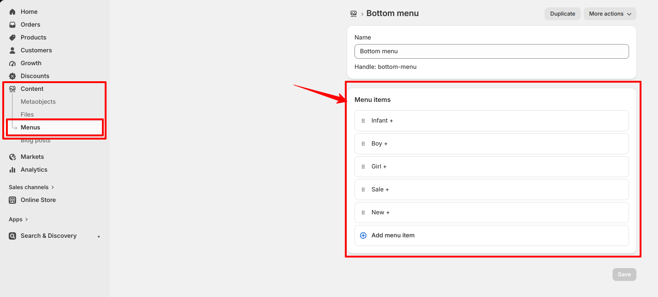658x297 pixels.
Task: Open the Girl + menu item
Action: coord(491,167)
